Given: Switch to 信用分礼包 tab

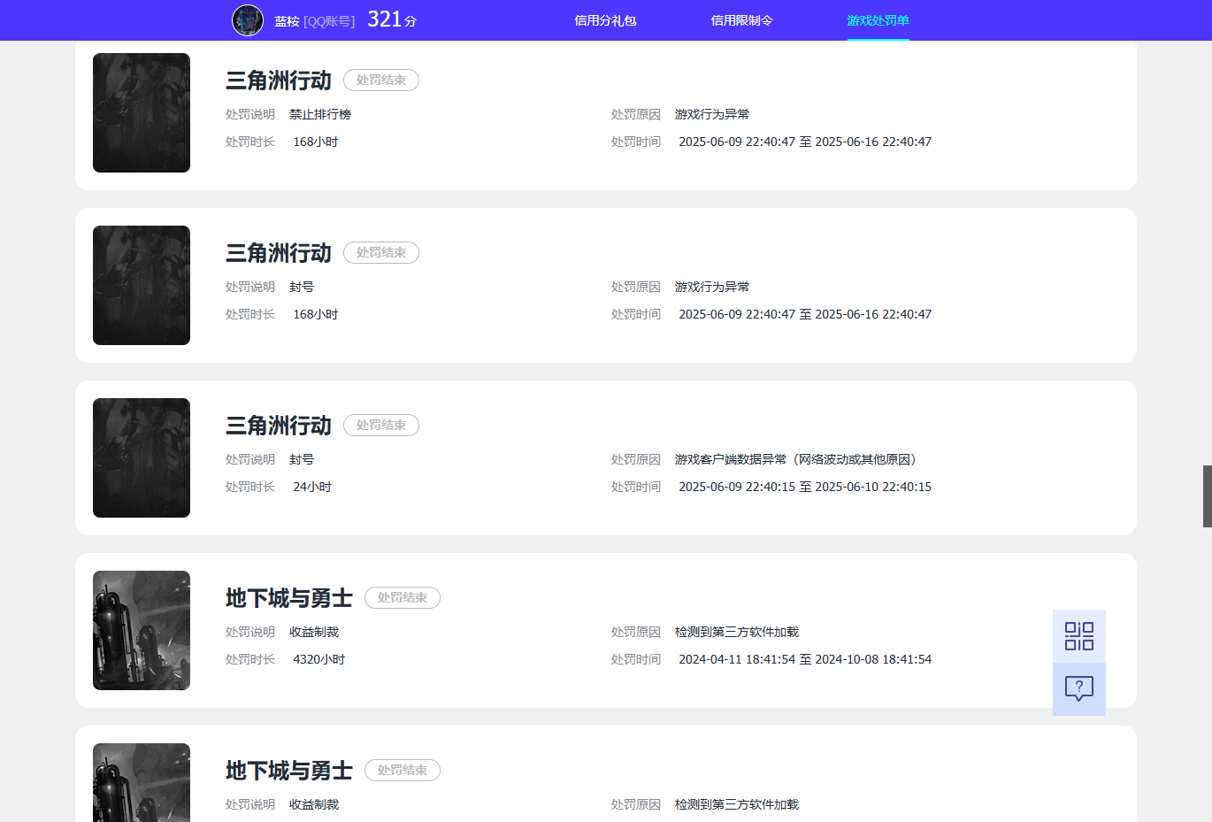Looking at the screenshot, I should (605, 20).
